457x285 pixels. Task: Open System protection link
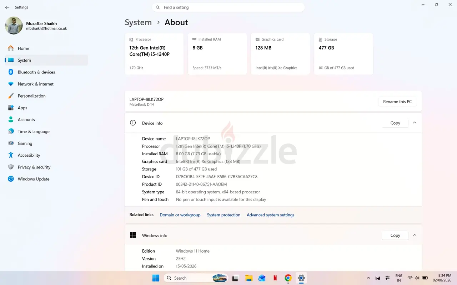[224, 215]
